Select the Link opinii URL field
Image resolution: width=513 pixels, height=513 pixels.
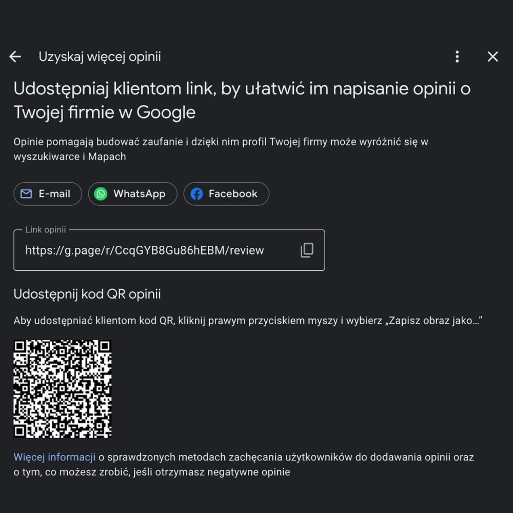point(169,250)
